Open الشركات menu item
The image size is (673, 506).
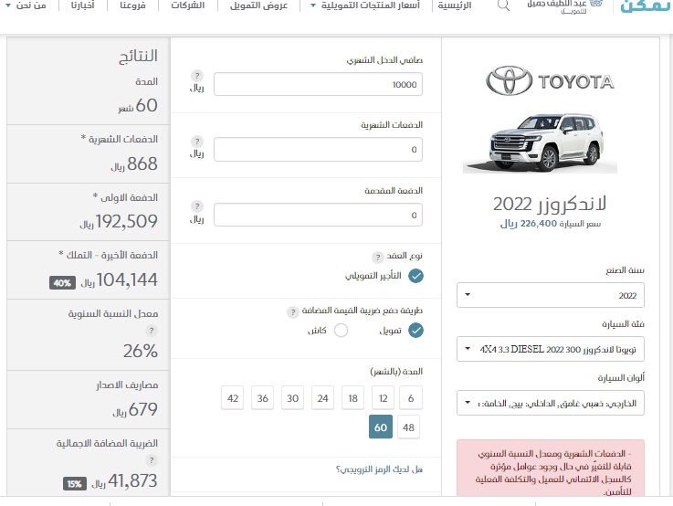coord(187,5)
